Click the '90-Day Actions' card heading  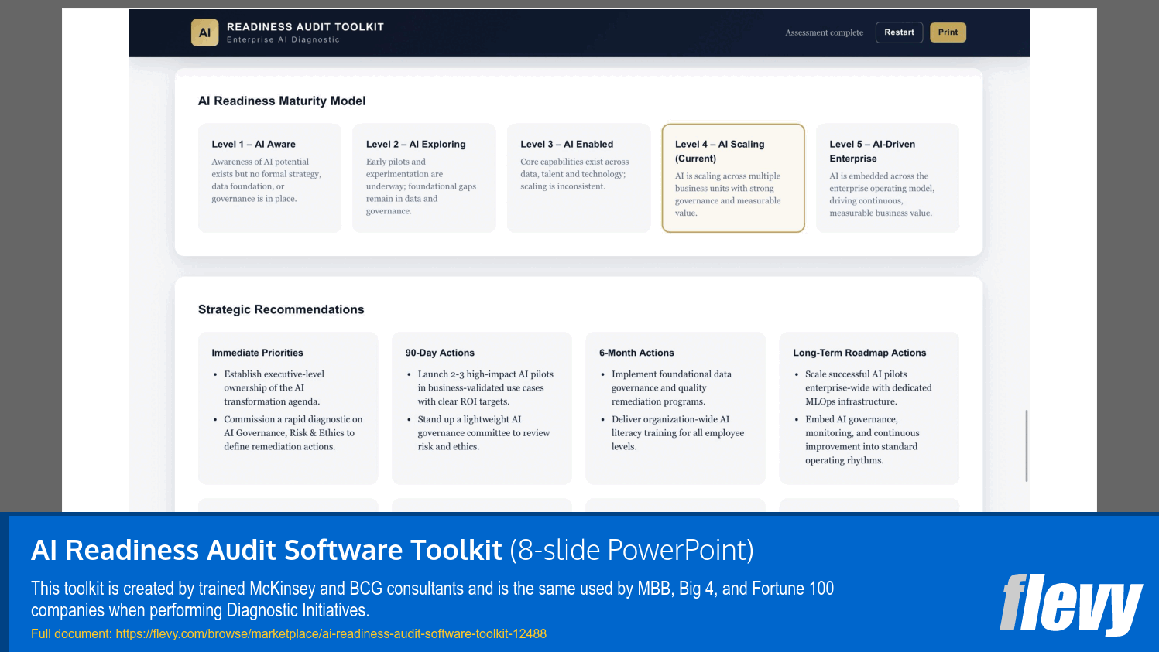coord(440,353)
